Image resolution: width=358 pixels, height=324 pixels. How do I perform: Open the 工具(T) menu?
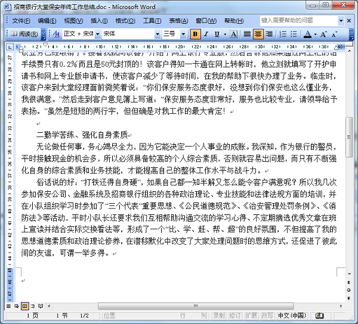click(x=152, y=21)
